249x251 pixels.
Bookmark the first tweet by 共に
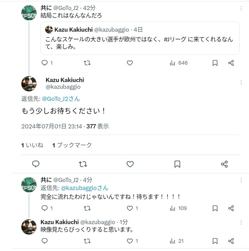click(215, 63)
